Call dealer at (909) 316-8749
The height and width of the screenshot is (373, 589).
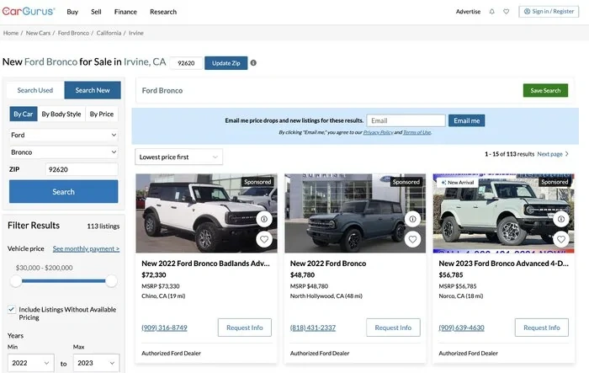pos(164,328)
